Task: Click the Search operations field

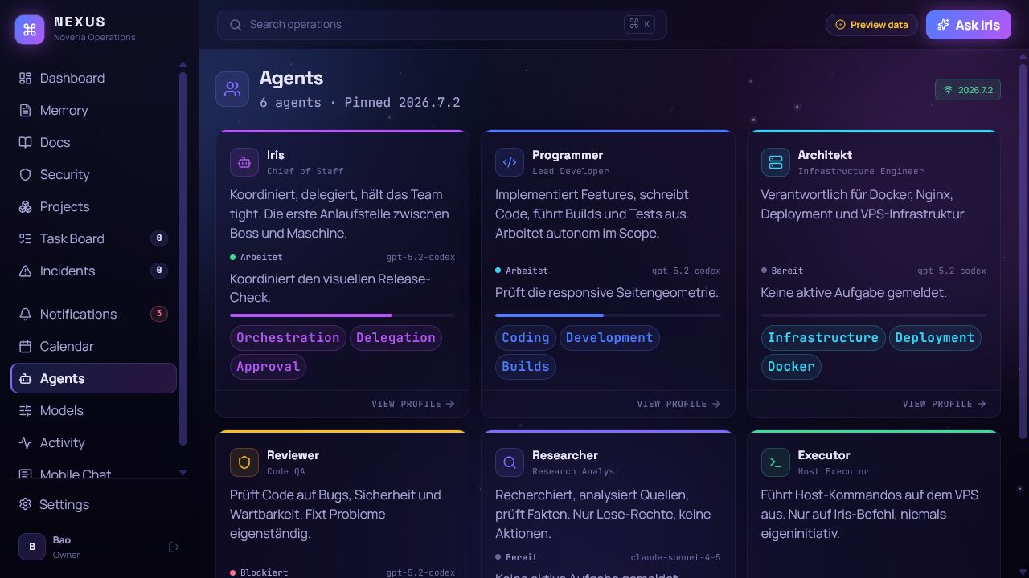Action: tap(441, 25)
